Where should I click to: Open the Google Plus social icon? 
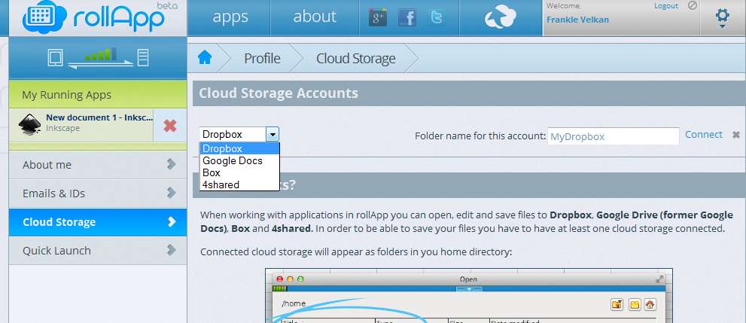point(378,17)
